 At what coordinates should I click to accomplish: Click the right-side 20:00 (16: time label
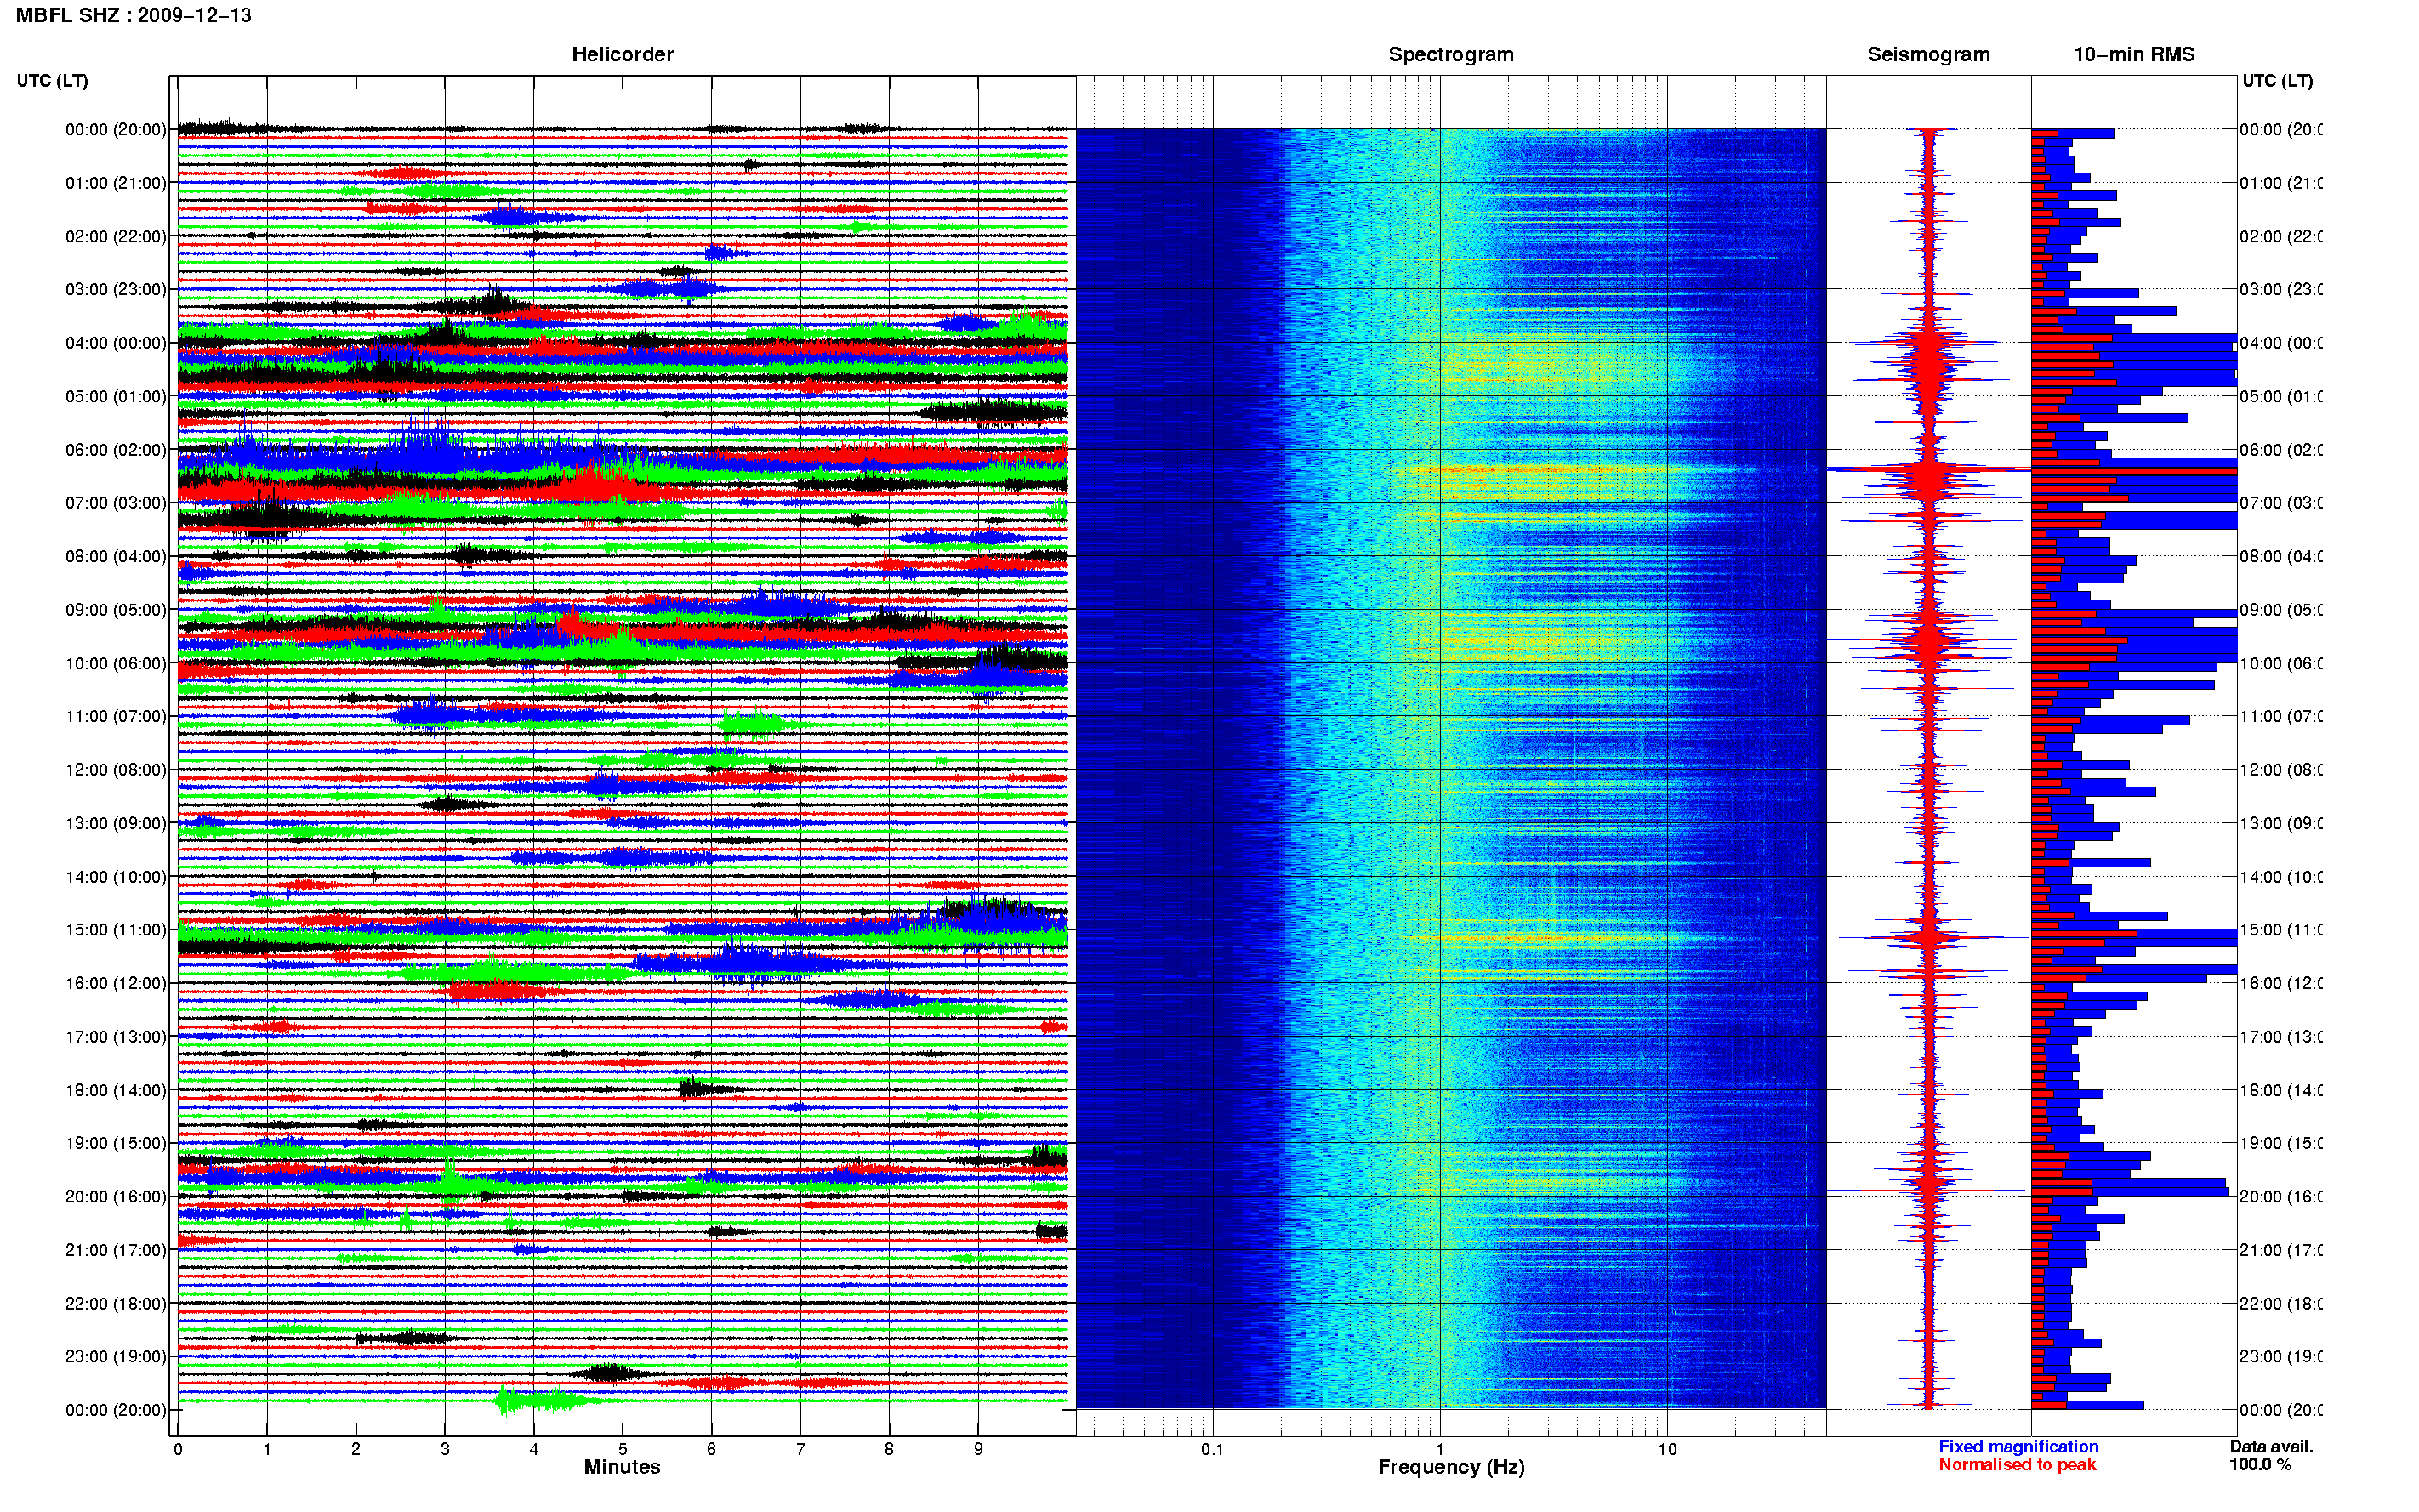tap(2281, 1196)
